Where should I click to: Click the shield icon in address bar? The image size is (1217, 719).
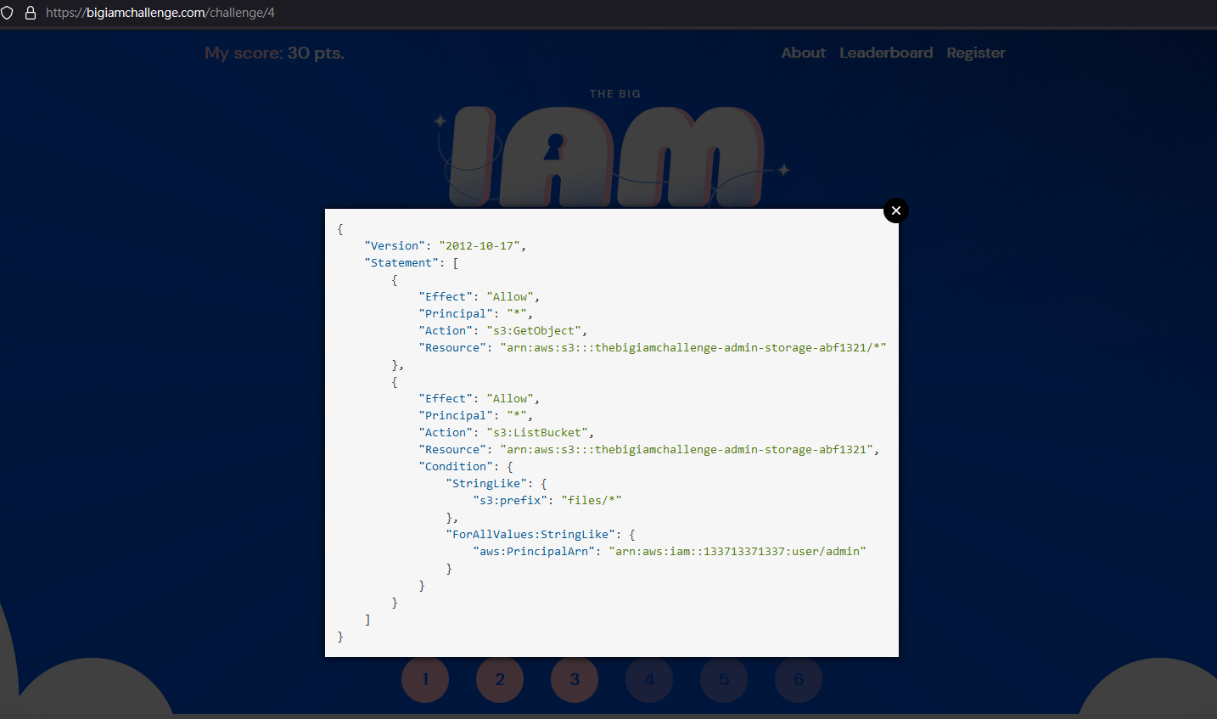point(8,13)
